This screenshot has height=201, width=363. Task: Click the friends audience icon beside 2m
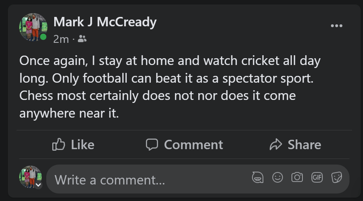point(82,38)
